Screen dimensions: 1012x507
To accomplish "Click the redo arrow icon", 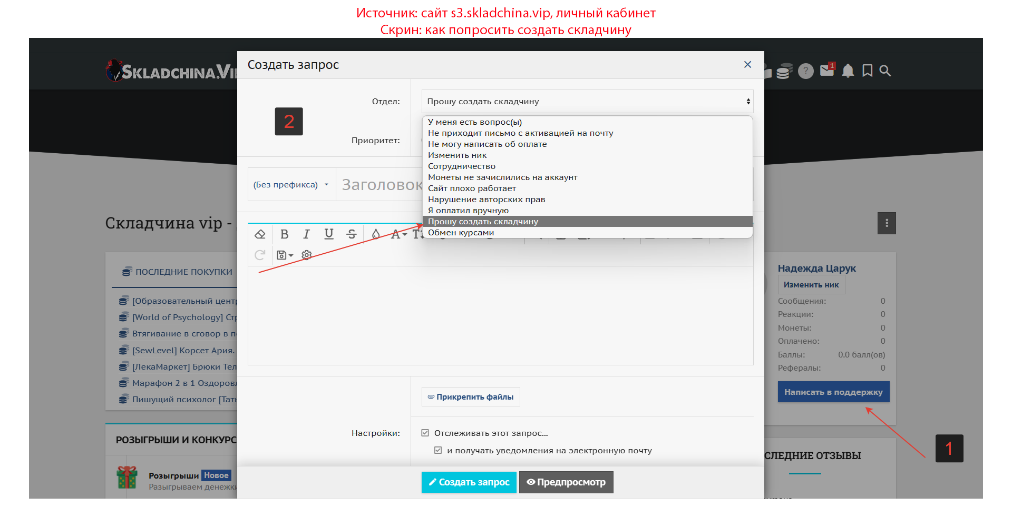I will point(260,255).
